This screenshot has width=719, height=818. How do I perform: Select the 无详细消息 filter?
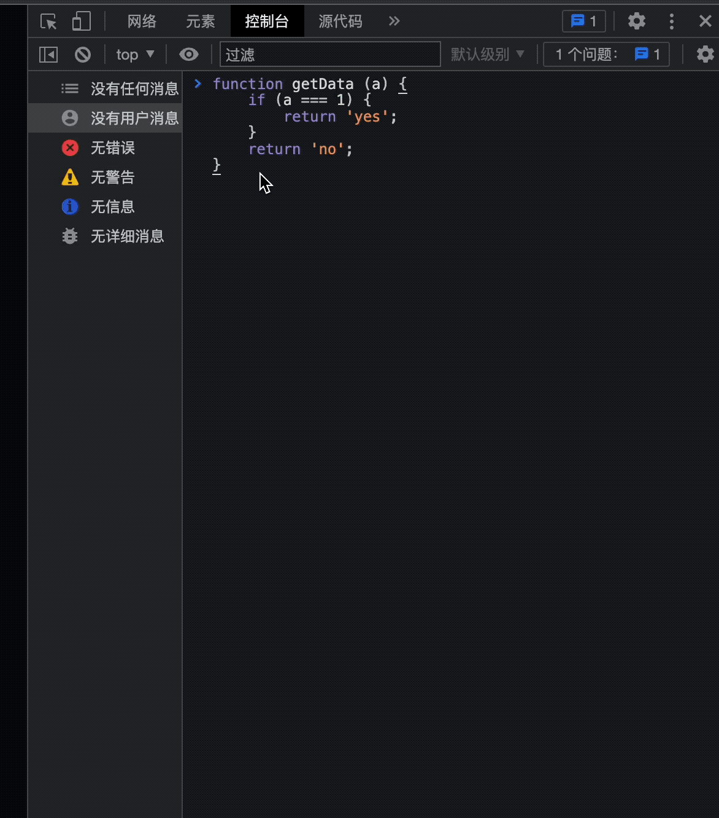(105, 236)
